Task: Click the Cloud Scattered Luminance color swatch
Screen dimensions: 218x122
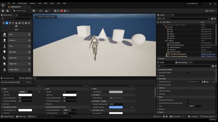Action: click(25, 110)
